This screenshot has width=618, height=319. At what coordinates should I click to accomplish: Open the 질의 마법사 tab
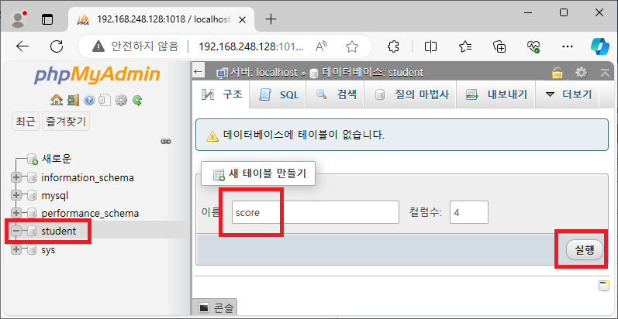410,94
